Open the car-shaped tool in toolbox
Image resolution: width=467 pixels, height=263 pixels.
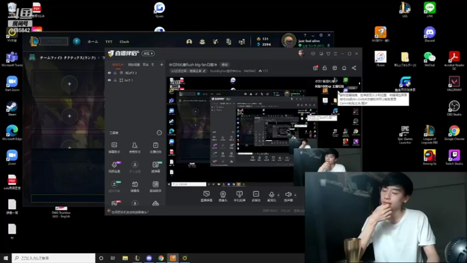(155, 203)
